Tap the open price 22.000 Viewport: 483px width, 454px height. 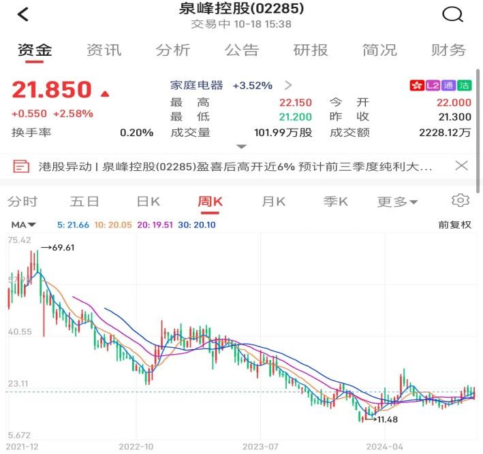(454, 103)
